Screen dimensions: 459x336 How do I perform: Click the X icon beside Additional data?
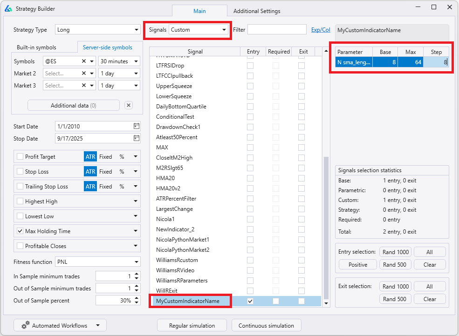[129, 106]
